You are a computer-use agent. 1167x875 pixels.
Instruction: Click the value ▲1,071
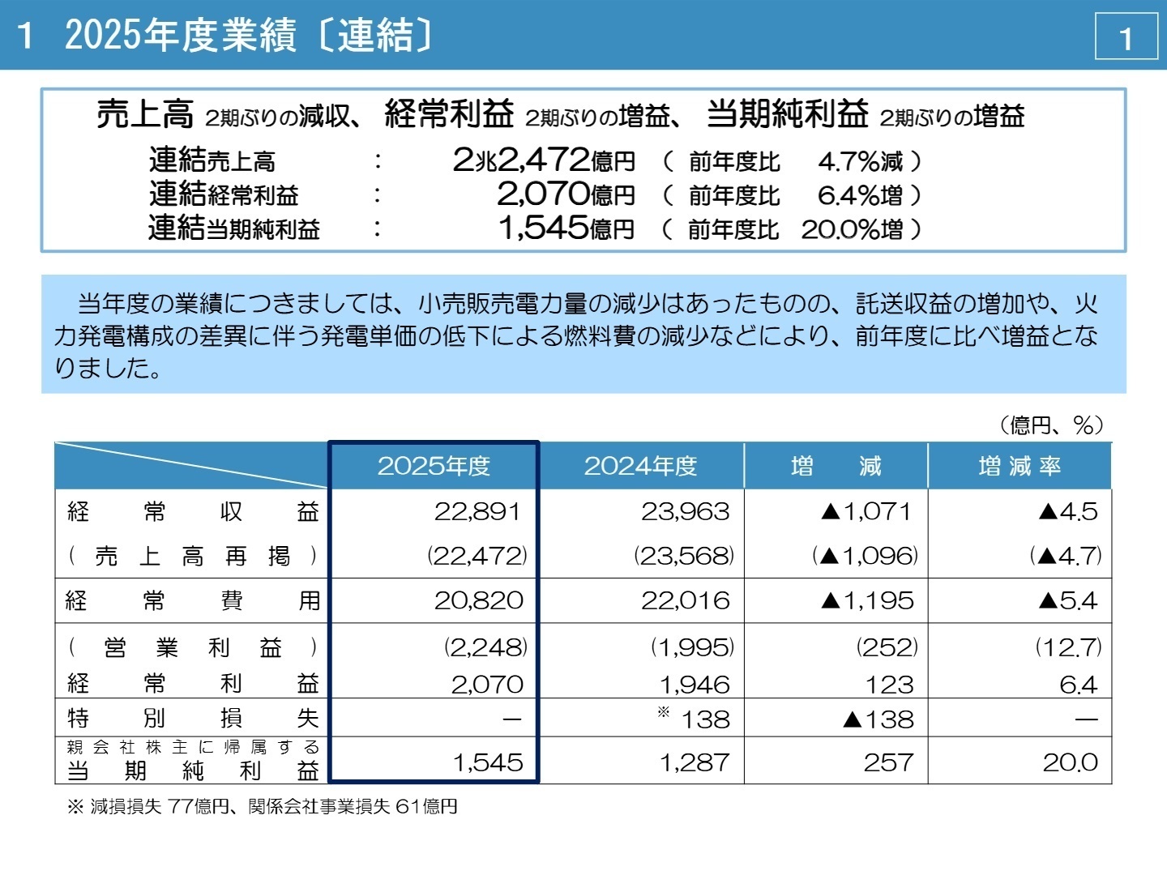[x=866, y=512]
